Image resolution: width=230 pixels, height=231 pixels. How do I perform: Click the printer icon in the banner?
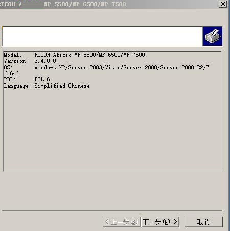click(213, 36)
